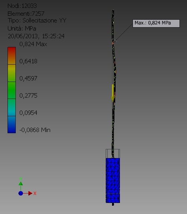Click the red X axis arrow
The width and height of the screenshot is (187, 214).
pyautogui.click(x=28, y=193)
